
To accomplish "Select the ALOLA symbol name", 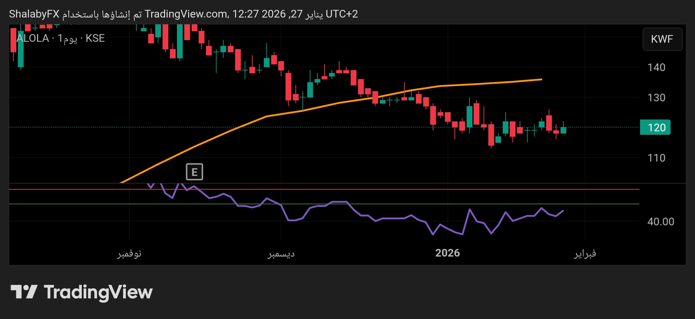I will coord(33,38).
